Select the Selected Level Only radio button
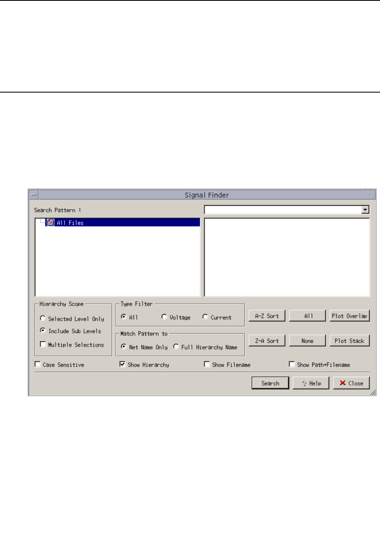Viewport: 380px width, 533px height. pyautogui.click(x=43, y=319)
